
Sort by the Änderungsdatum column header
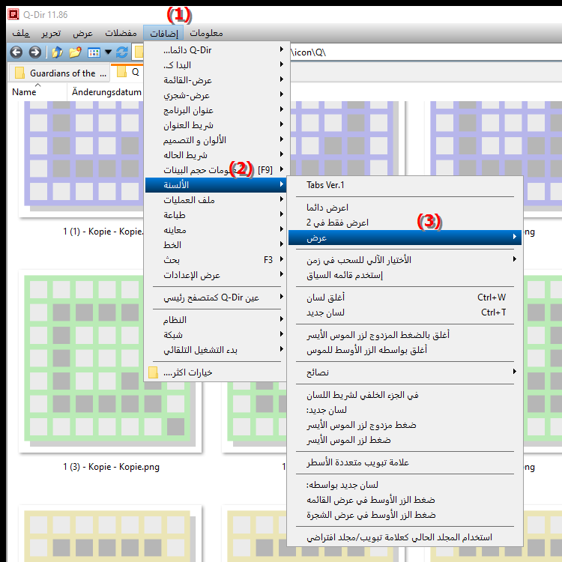[x=106, y=92]
